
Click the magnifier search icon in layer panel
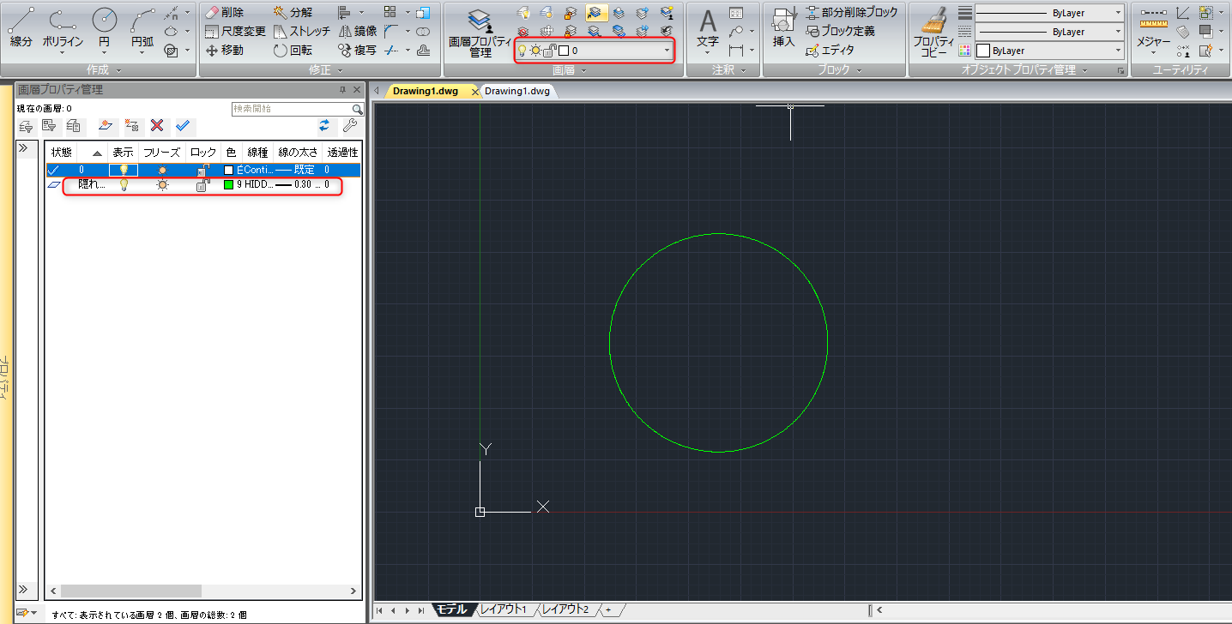pos(358,109)
